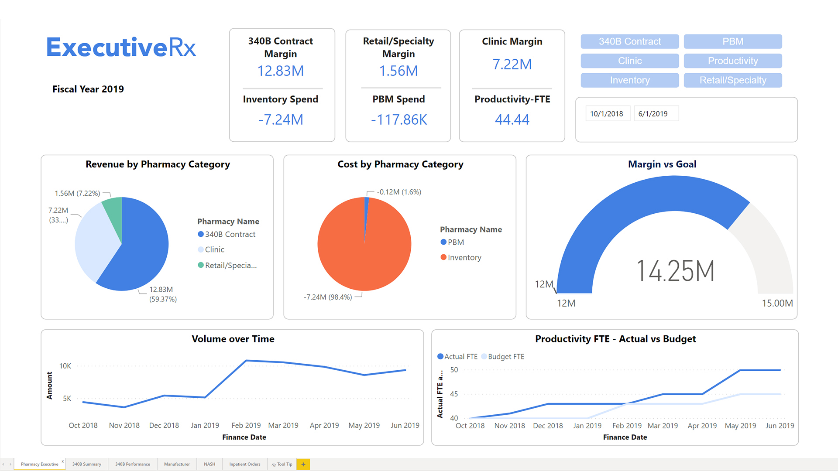Image resolution: width=838 pixels, height=471 pixels.
Task: Select PBM legend marker in Cost chart
Action: click(x=443, y=242)
